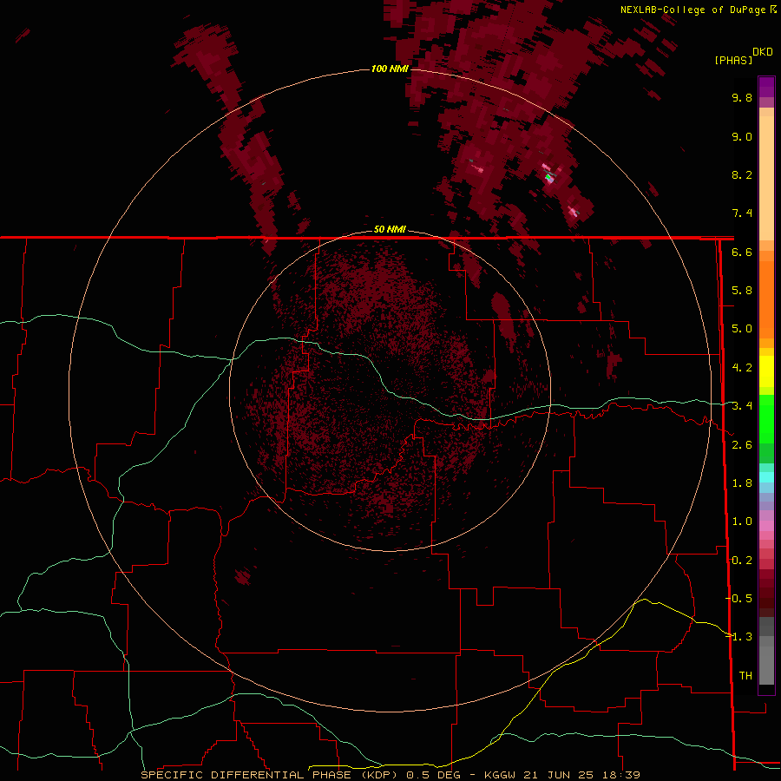This screenshot has width=781, height=781.
Task: Click the 6.6 scale value
Action: point(742,252)
